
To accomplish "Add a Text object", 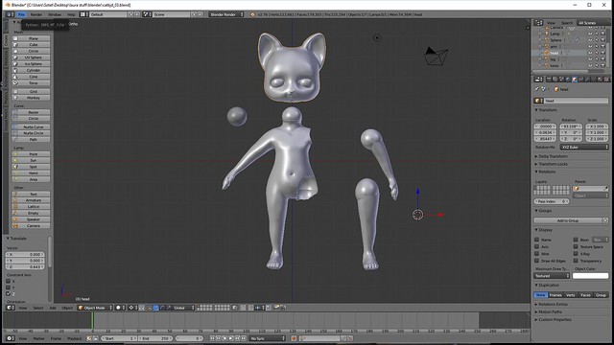I will [31, 194].
